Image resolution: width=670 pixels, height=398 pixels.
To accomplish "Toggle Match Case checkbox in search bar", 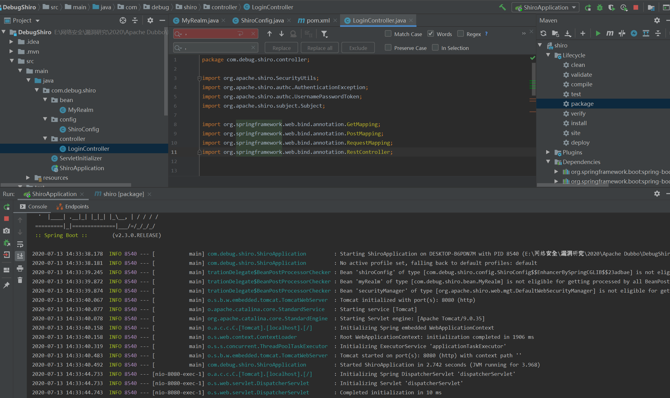I will coord(388,34).
